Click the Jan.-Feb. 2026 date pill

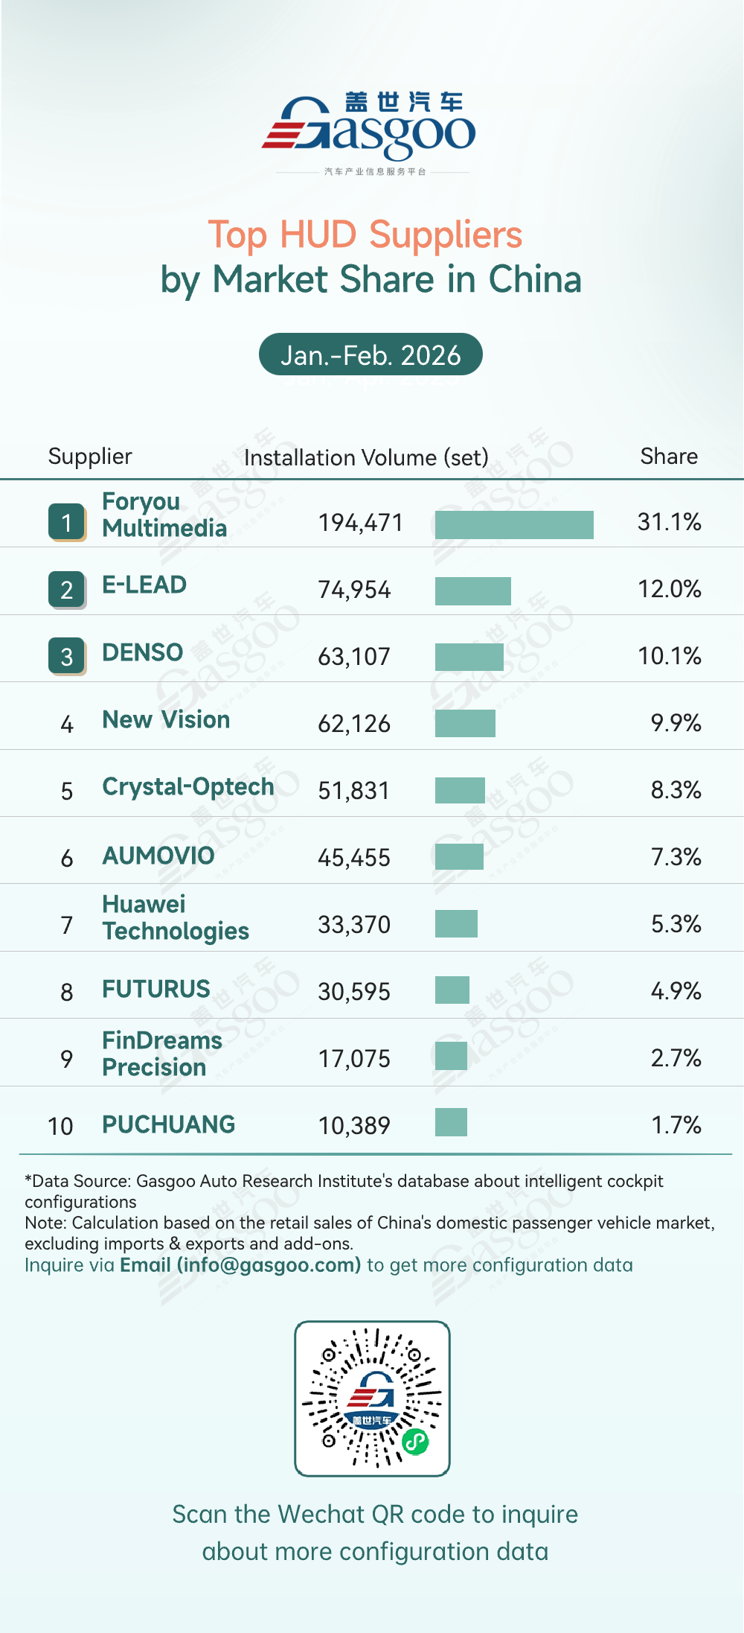371,354
